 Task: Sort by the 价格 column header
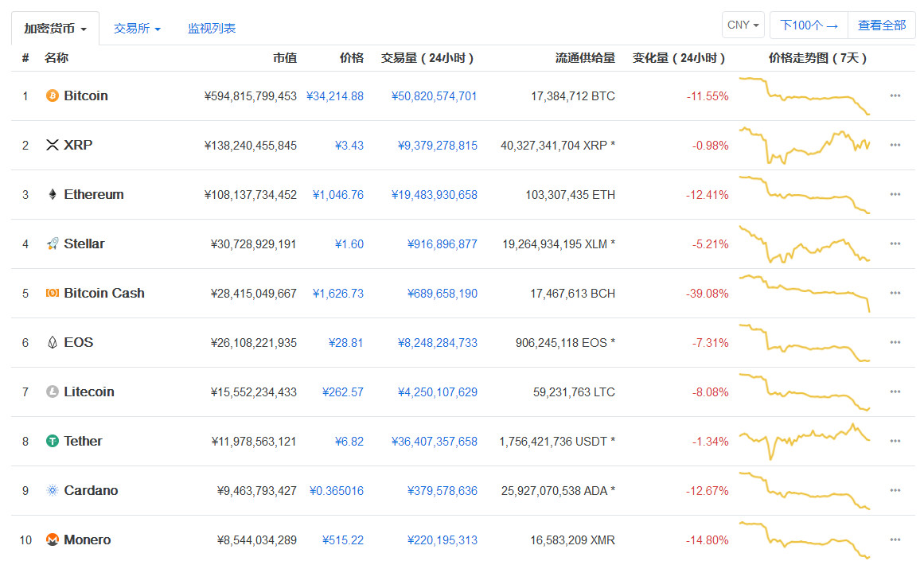[x=352, y=58]
